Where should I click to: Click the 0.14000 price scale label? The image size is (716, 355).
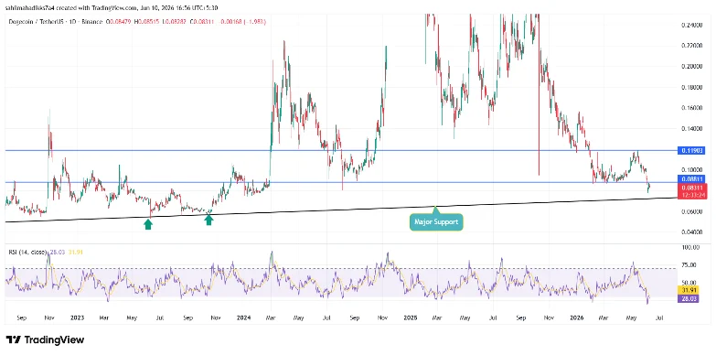(691, 129)
